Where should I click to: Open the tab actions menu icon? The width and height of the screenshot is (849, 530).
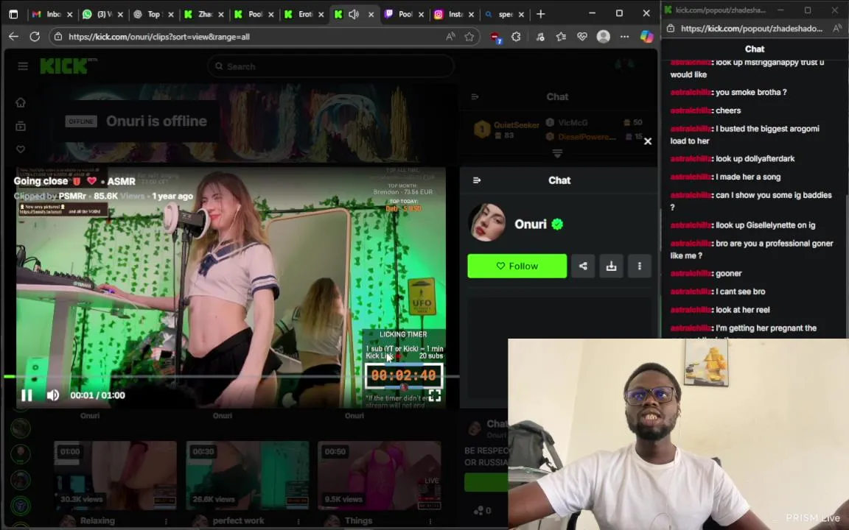tap(13, 14)
